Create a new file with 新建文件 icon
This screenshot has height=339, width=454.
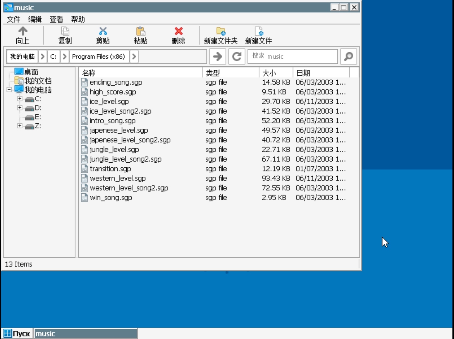[x=259, y=31]
